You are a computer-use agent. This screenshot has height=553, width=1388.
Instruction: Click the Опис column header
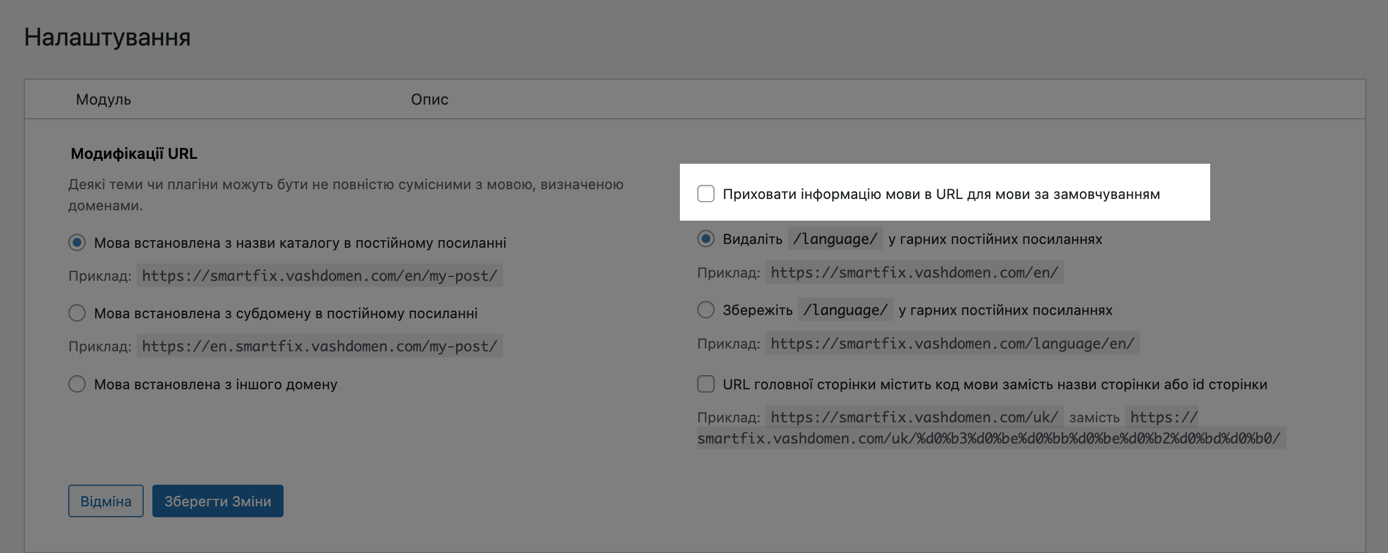tap(429, 99)
